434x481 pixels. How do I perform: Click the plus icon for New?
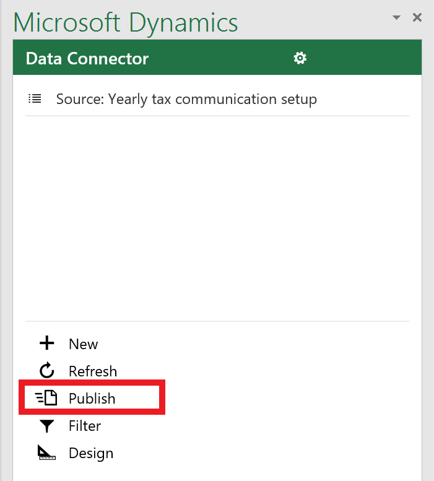[x=47, y=343]
